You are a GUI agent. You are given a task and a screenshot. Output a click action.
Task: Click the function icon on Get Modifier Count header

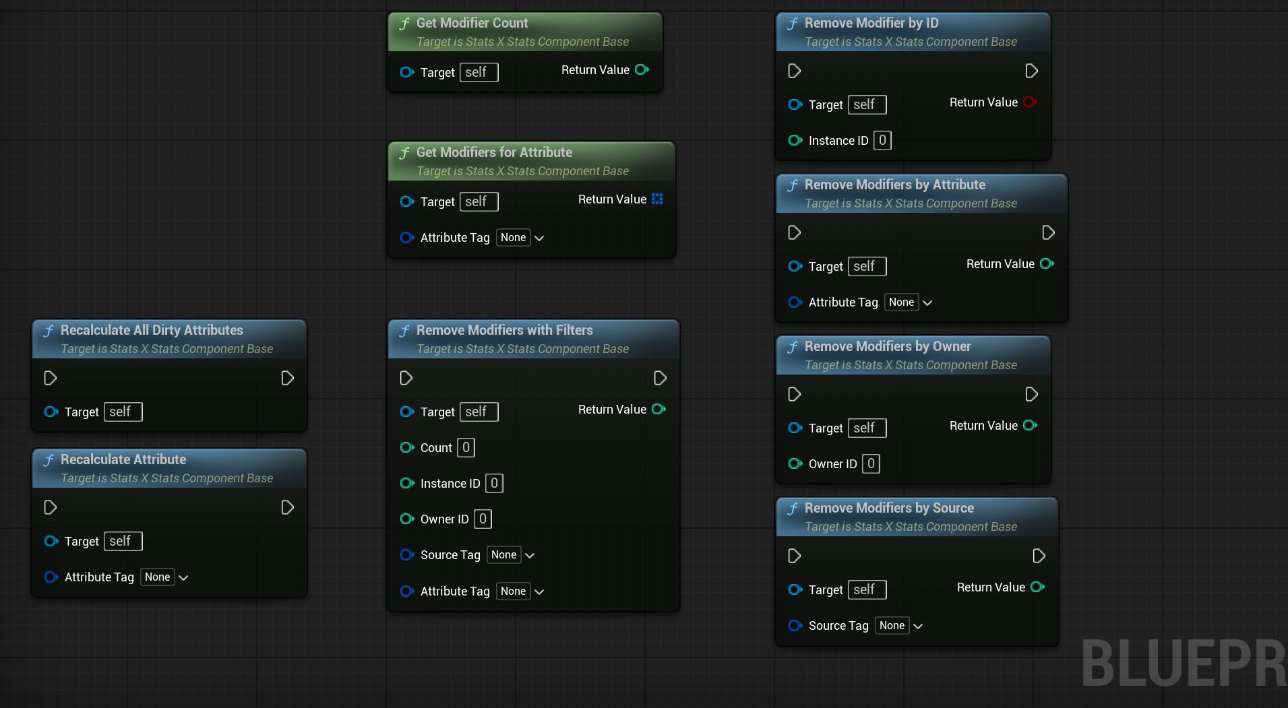[404, 23]
